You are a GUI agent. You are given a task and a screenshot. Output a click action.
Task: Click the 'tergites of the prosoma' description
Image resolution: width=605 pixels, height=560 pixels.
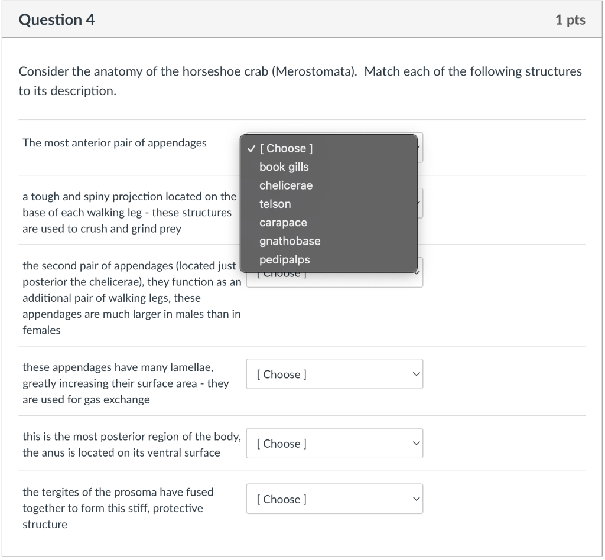[118, 509]
